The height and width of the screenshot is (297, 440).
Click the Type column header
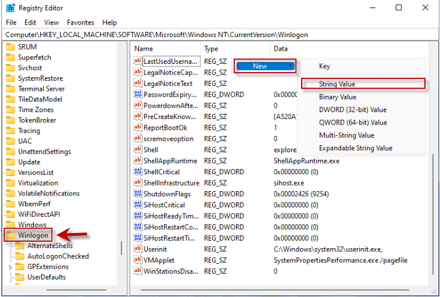(211, 48)
